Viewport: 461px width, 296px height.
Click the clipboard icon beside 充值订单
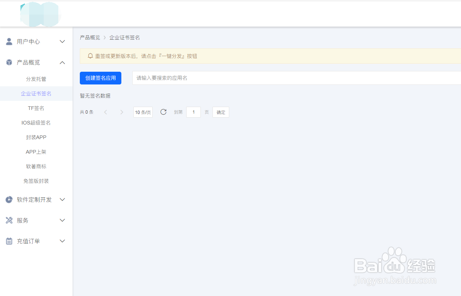pyautogui.click(x=9, y=241)
